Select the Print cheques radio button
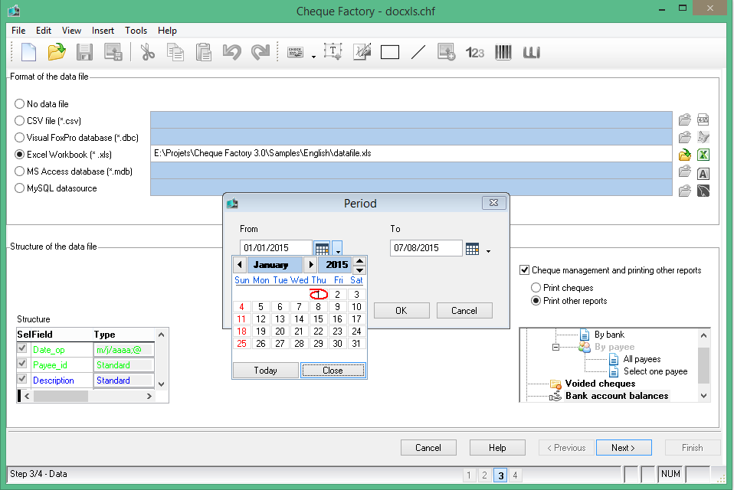This screenshot has width=734, height=490. [x=536, y=288]
